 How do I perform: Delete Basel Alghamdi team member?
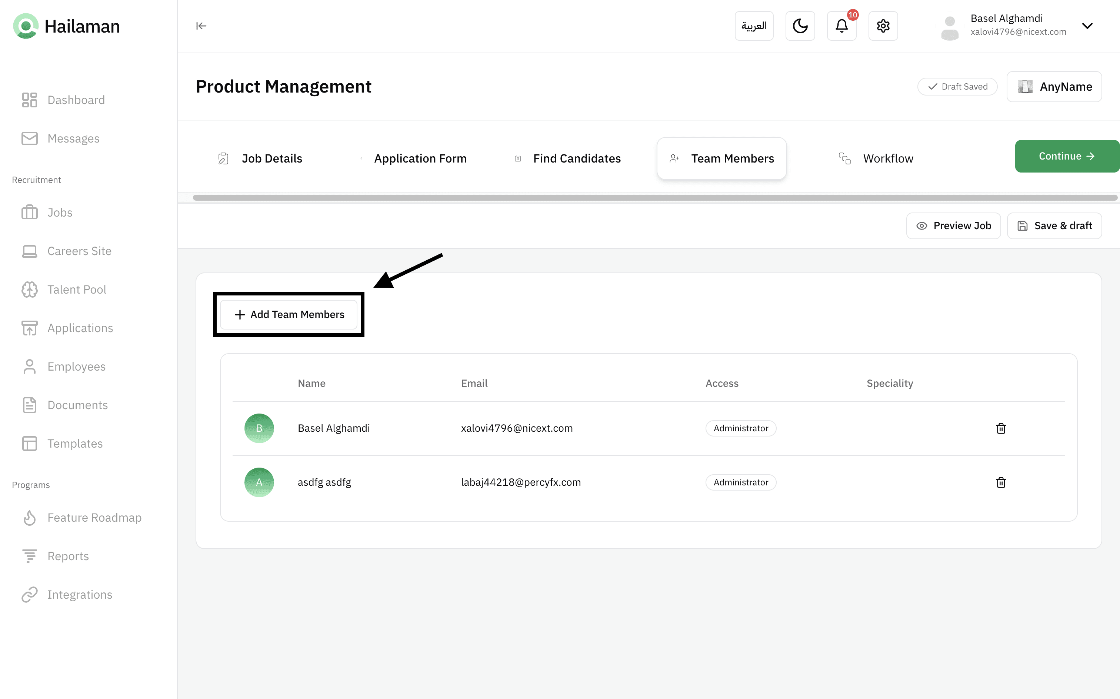coord(1001,428)
